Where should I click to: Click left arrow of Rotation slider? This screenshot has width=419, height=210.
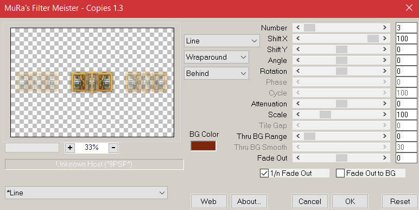[298, 71]
